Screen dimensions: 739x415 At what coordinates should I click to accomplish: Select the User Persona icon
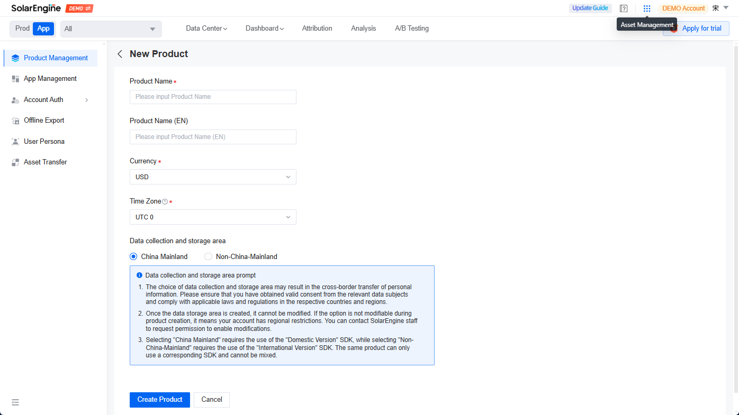pyautogui.click(x=15, y=141)
